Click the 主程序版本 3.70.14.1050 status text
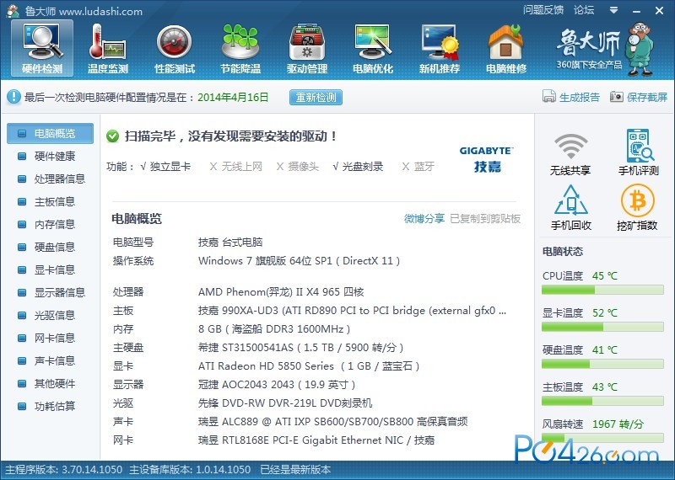The width and height of the screenshot is (675, 480). coord(64,470)
